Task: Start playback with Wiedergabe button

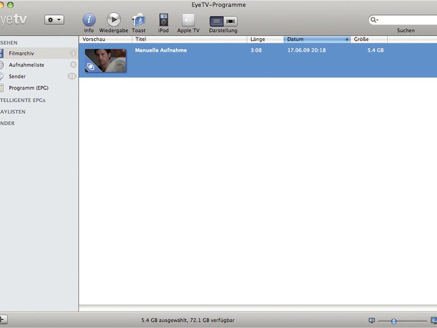Action: click(x=114, y=20)
